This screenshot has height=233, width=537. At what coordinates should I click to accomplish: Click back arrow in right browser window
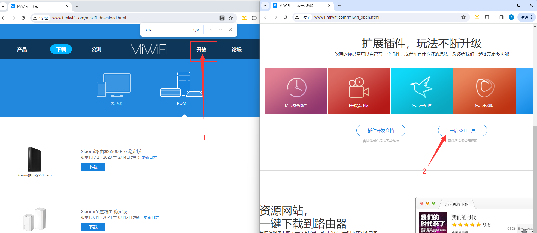click(x=266, y=17)
